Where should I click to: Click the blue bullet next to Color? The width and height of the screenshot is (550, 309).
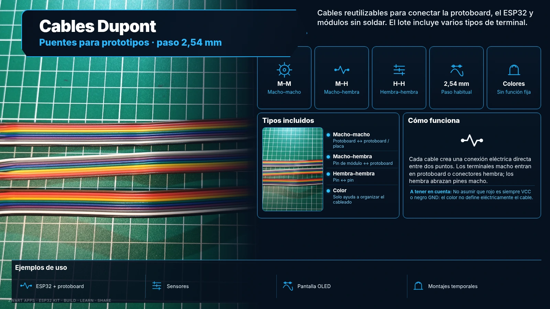coord(328,191)
